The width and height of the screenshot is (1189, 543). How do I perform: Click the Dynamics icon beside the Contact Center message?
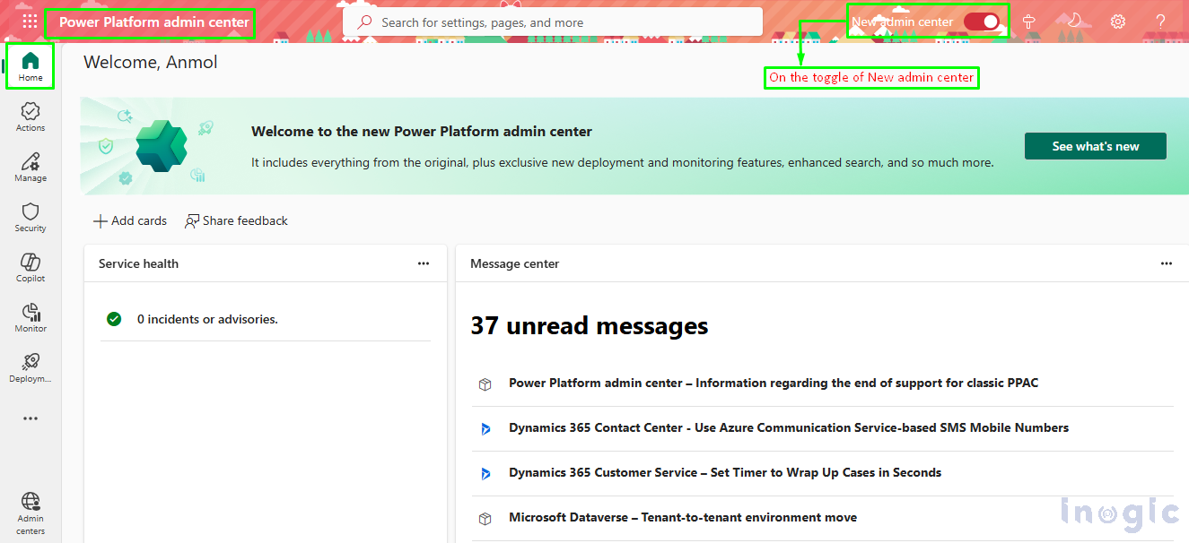click(x=485, y=428)
